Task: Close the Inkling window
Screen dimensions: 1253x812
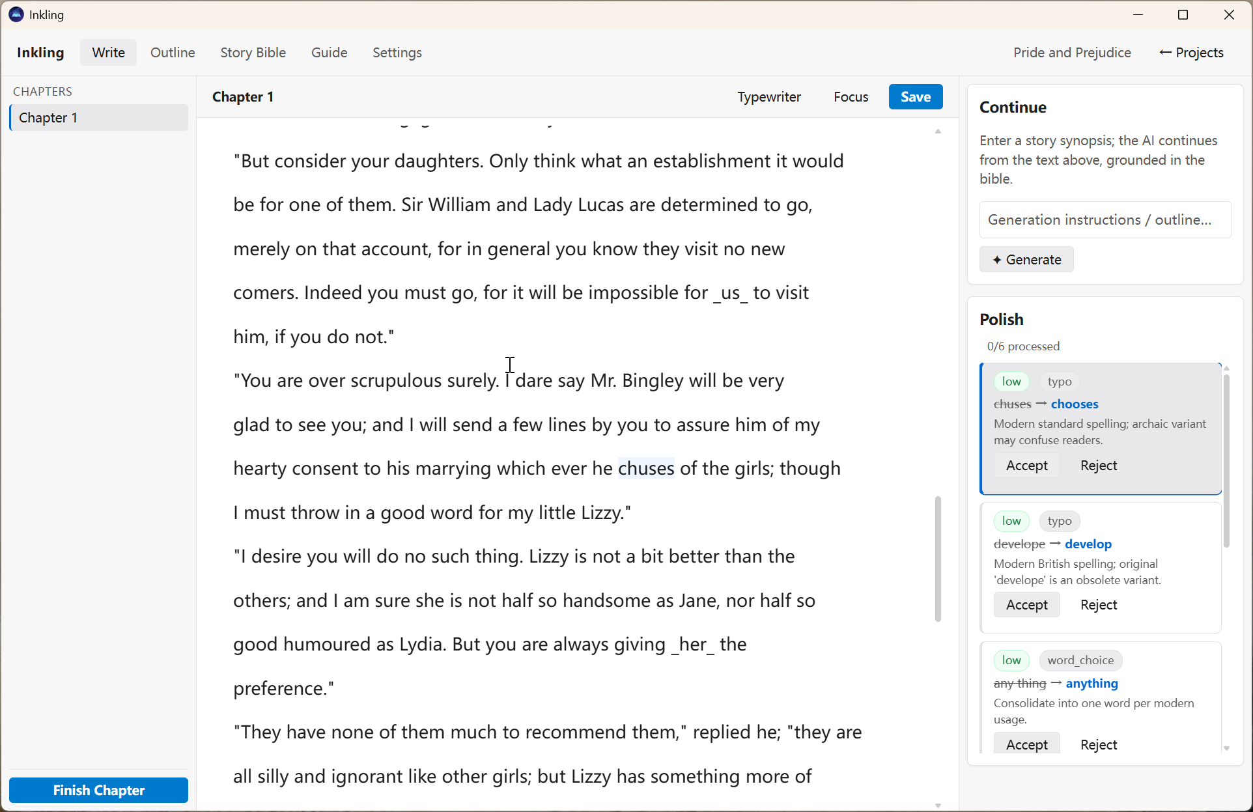Action: click(x=1229, y=14)
